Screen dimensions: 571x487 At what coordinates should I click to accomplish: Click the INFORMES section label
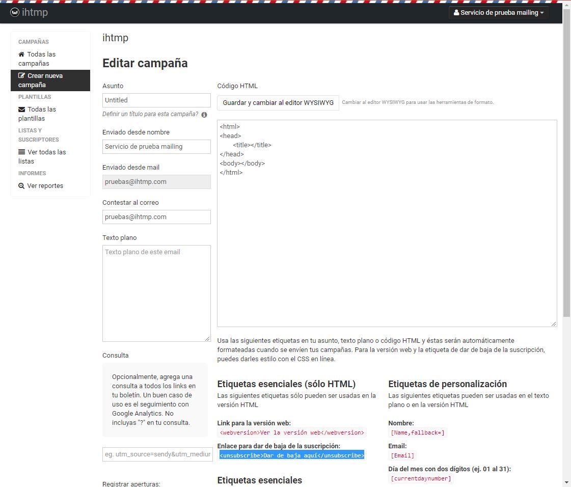[32, 173]
